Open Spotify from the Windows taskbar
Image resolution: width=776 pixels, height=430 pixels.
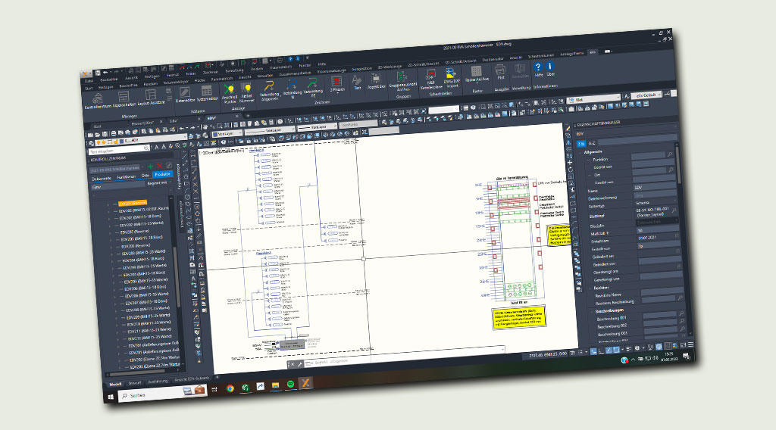[x=292, y=385]
